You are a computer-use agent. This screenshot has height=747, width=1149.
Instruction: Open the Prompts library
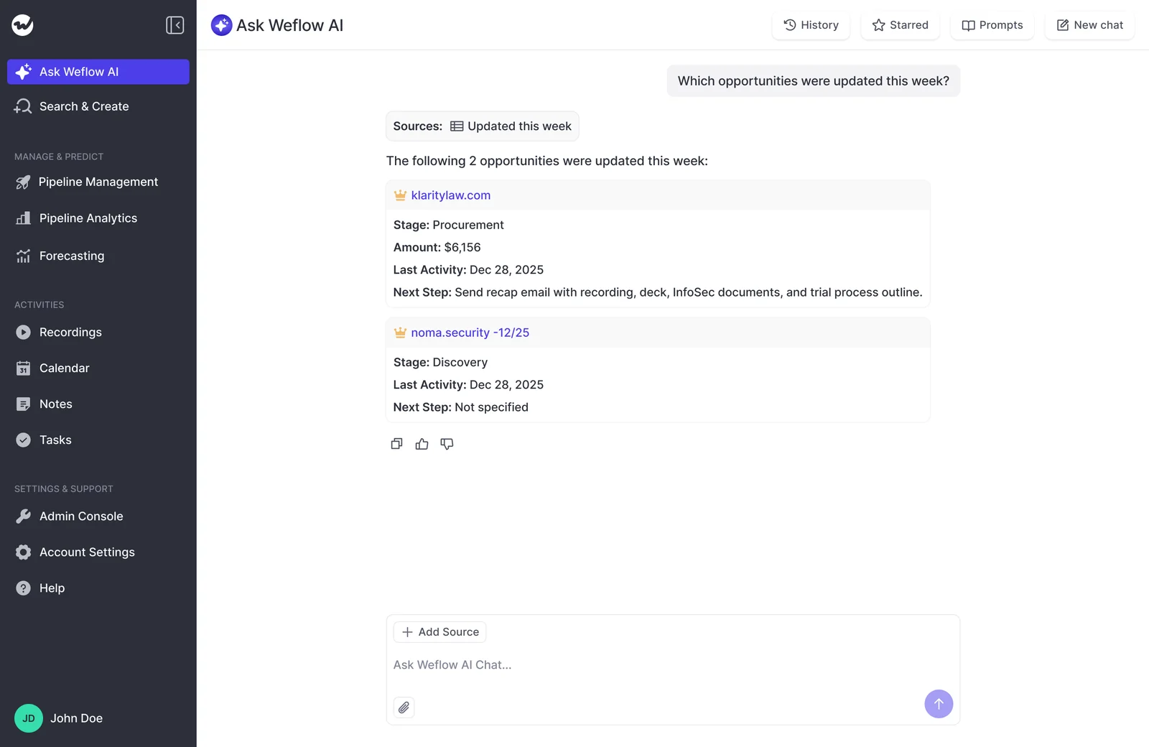pyautogui.click(x=992, y=25)
